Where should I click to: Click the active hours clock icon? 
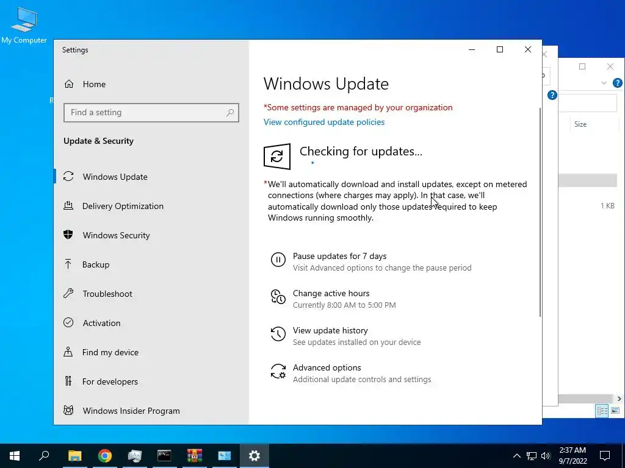point(278,297)
